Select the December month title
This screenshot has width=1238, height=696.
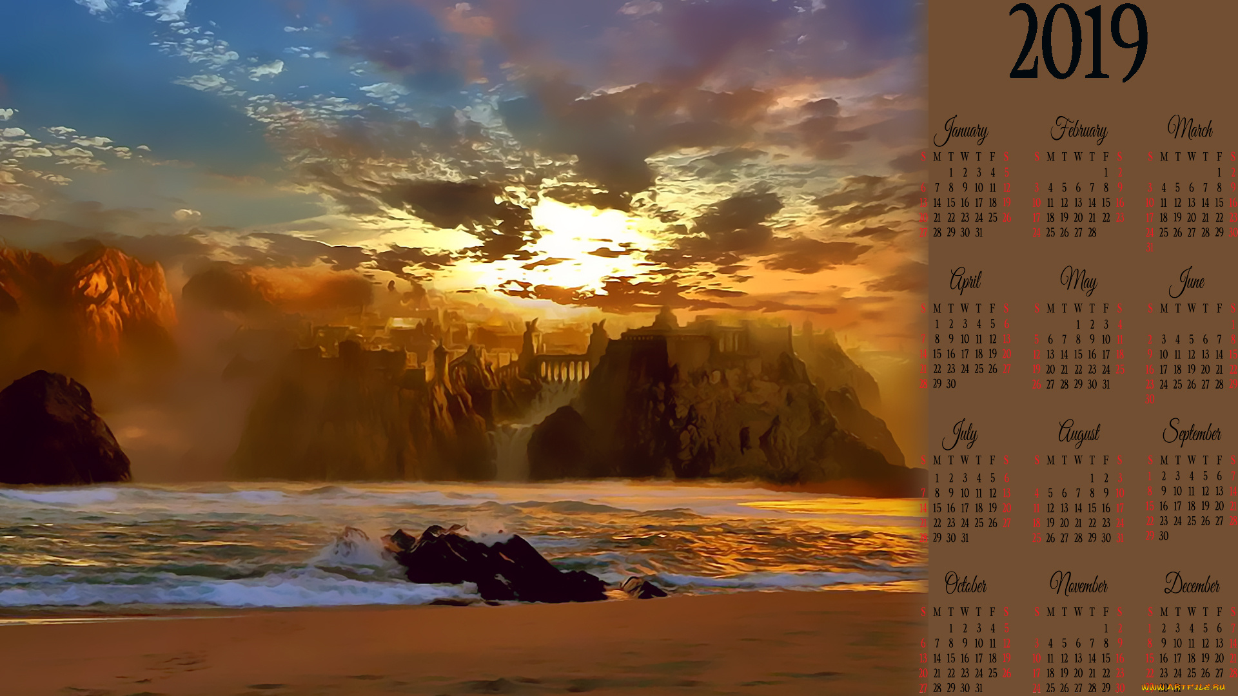[1192, 584]
